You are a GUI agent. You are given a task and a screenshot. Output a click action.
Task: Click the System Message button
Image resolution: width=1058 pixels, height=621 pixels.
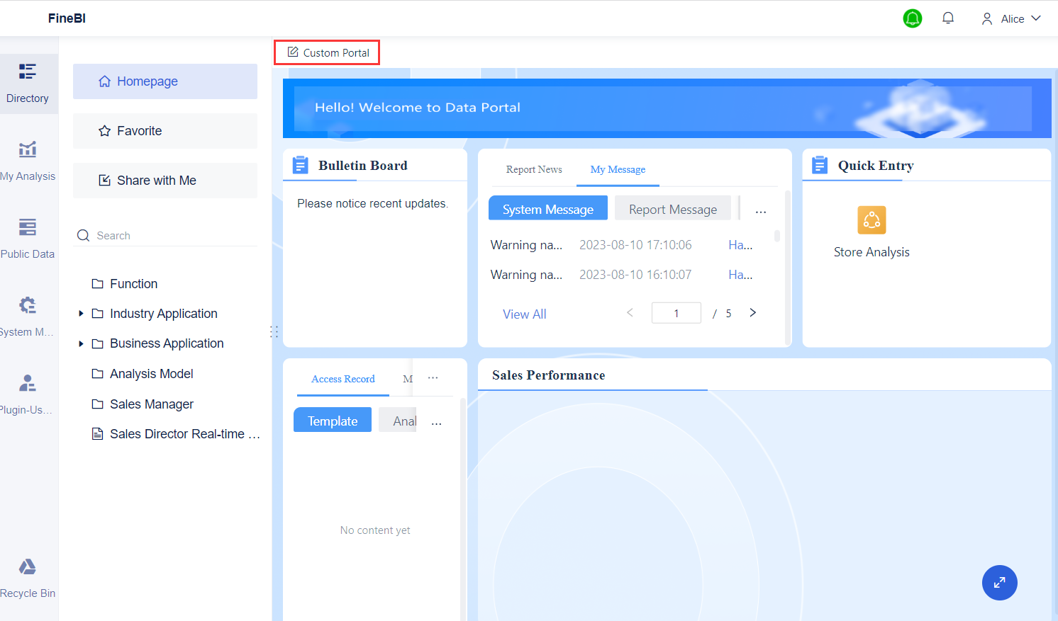tap(548, 208)
